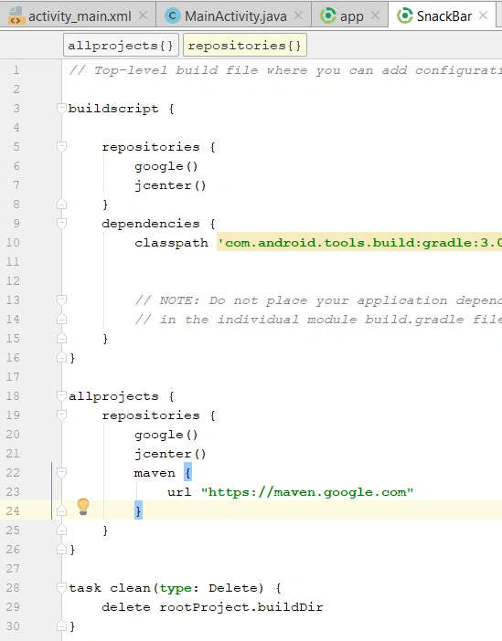The image size is (502, 641).
Task: Close the MainActivity.java tab
Action: coord(299,16)
